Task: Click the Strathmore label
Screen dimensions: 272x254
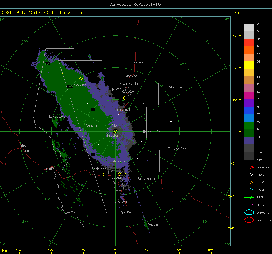Action: point(147,179)
